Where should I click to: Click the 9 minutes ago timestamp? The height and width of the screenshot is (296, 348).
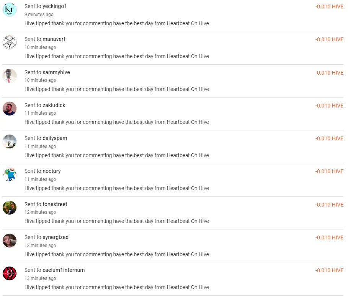(x=39, y=15)
